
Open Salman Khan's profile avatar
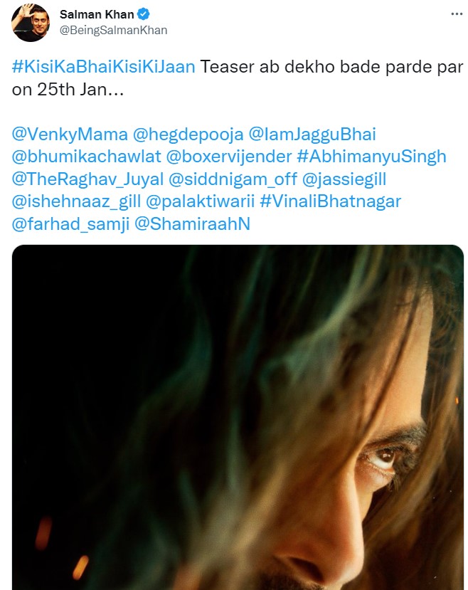click(31, 23)
